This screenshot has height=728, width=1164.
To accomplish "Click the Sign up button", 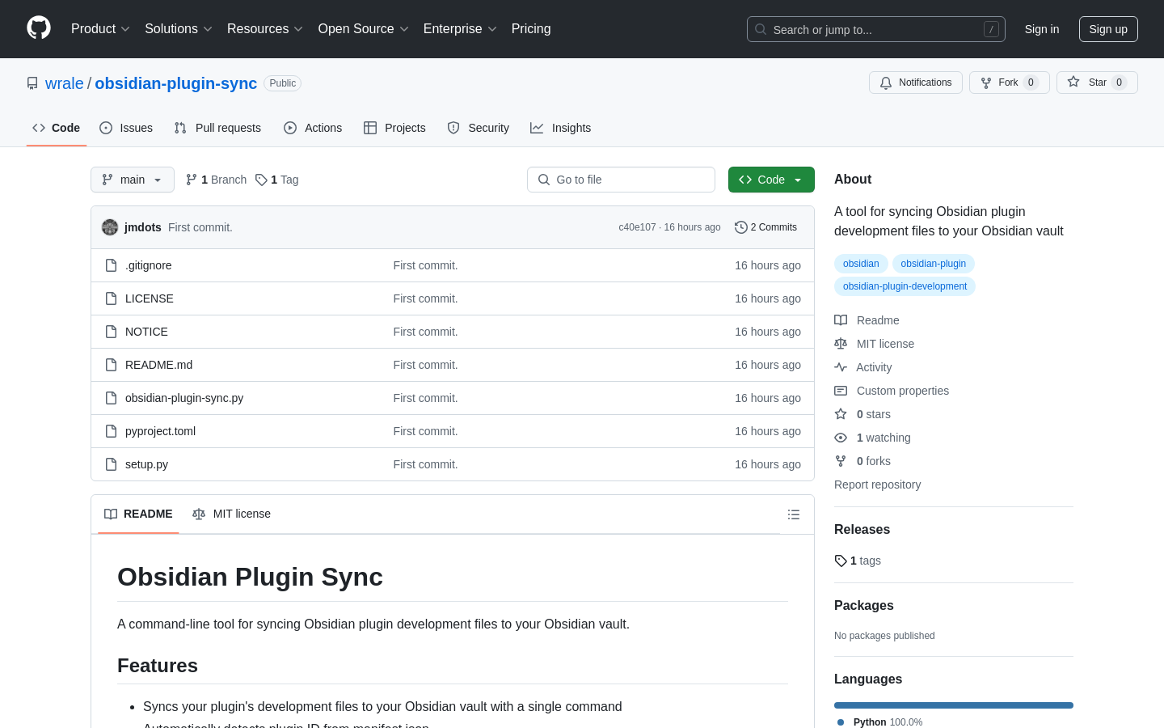I will coord(1108,29).
